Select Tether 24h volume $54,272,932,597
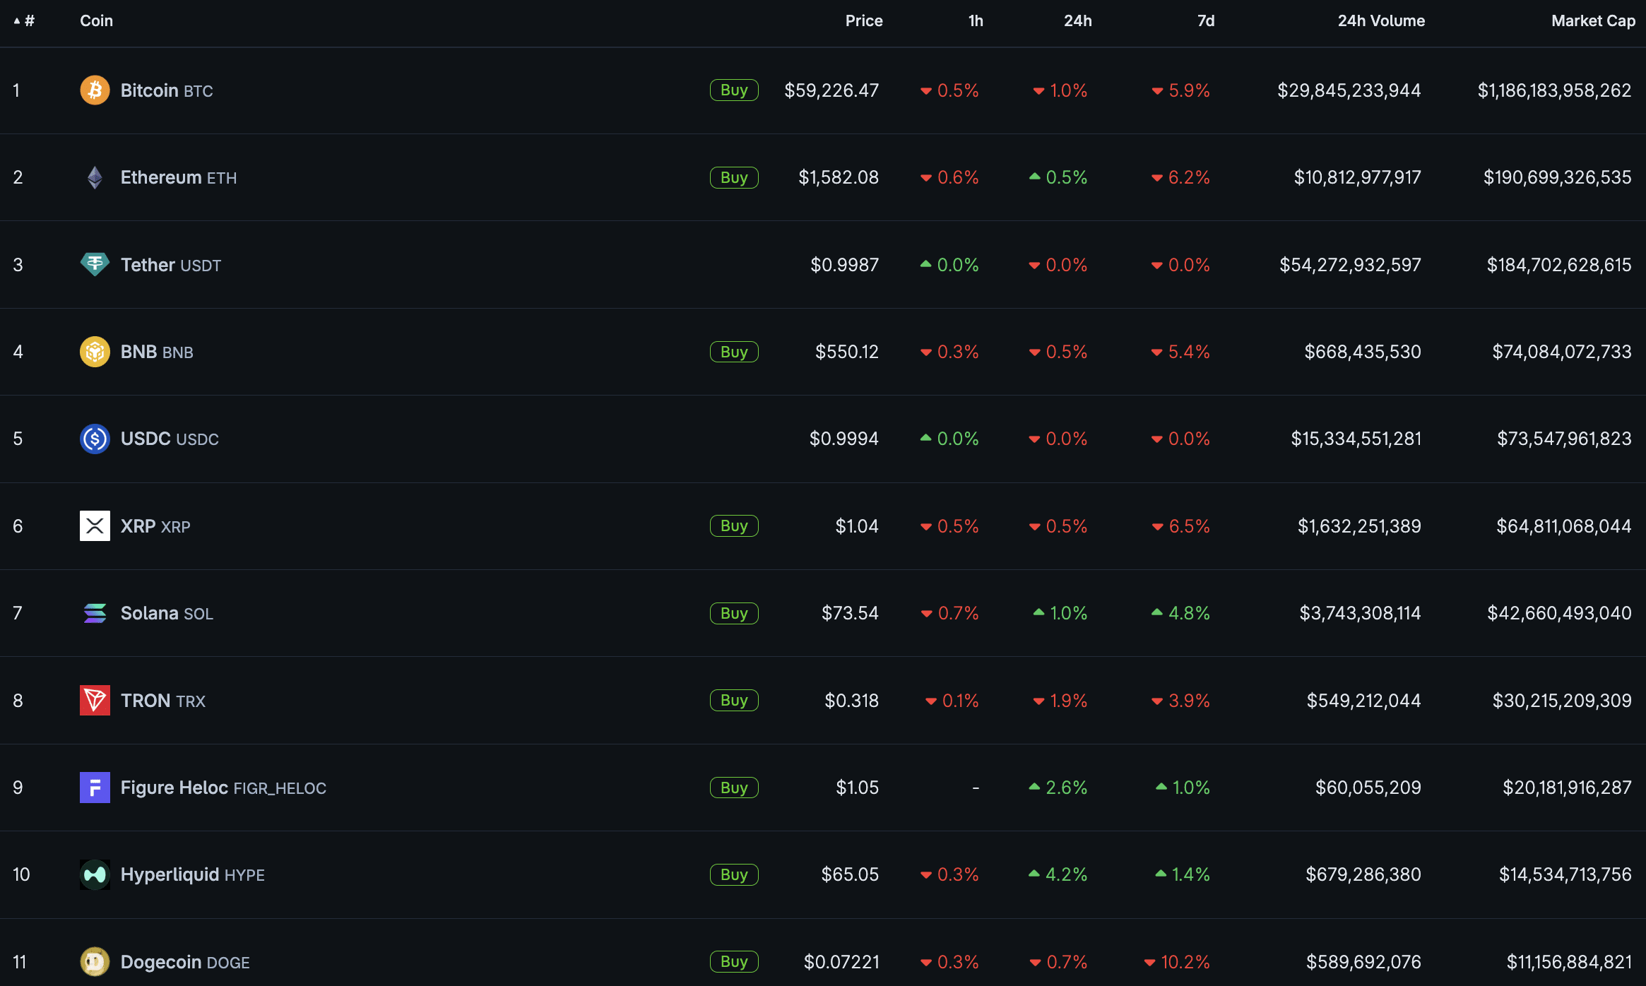1646x986 pixels. (1350, 265)
